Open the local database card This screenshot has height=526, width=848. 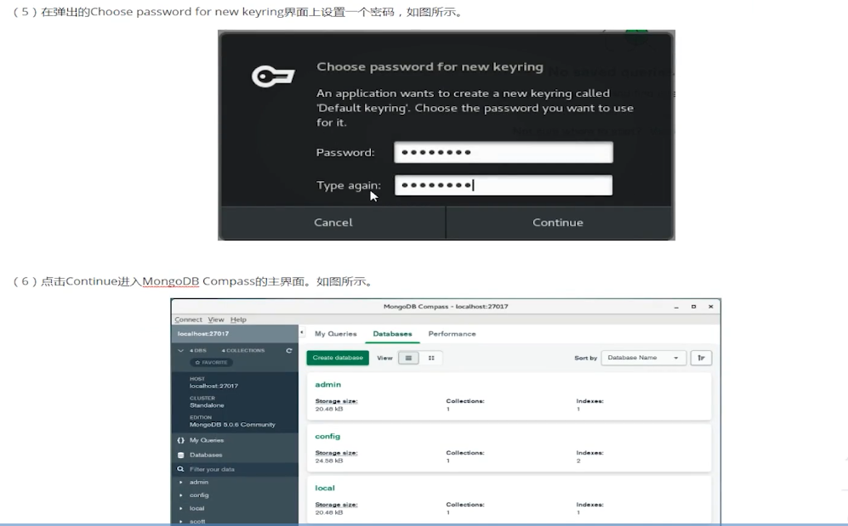pyautogui.click(x=509, y=500)
